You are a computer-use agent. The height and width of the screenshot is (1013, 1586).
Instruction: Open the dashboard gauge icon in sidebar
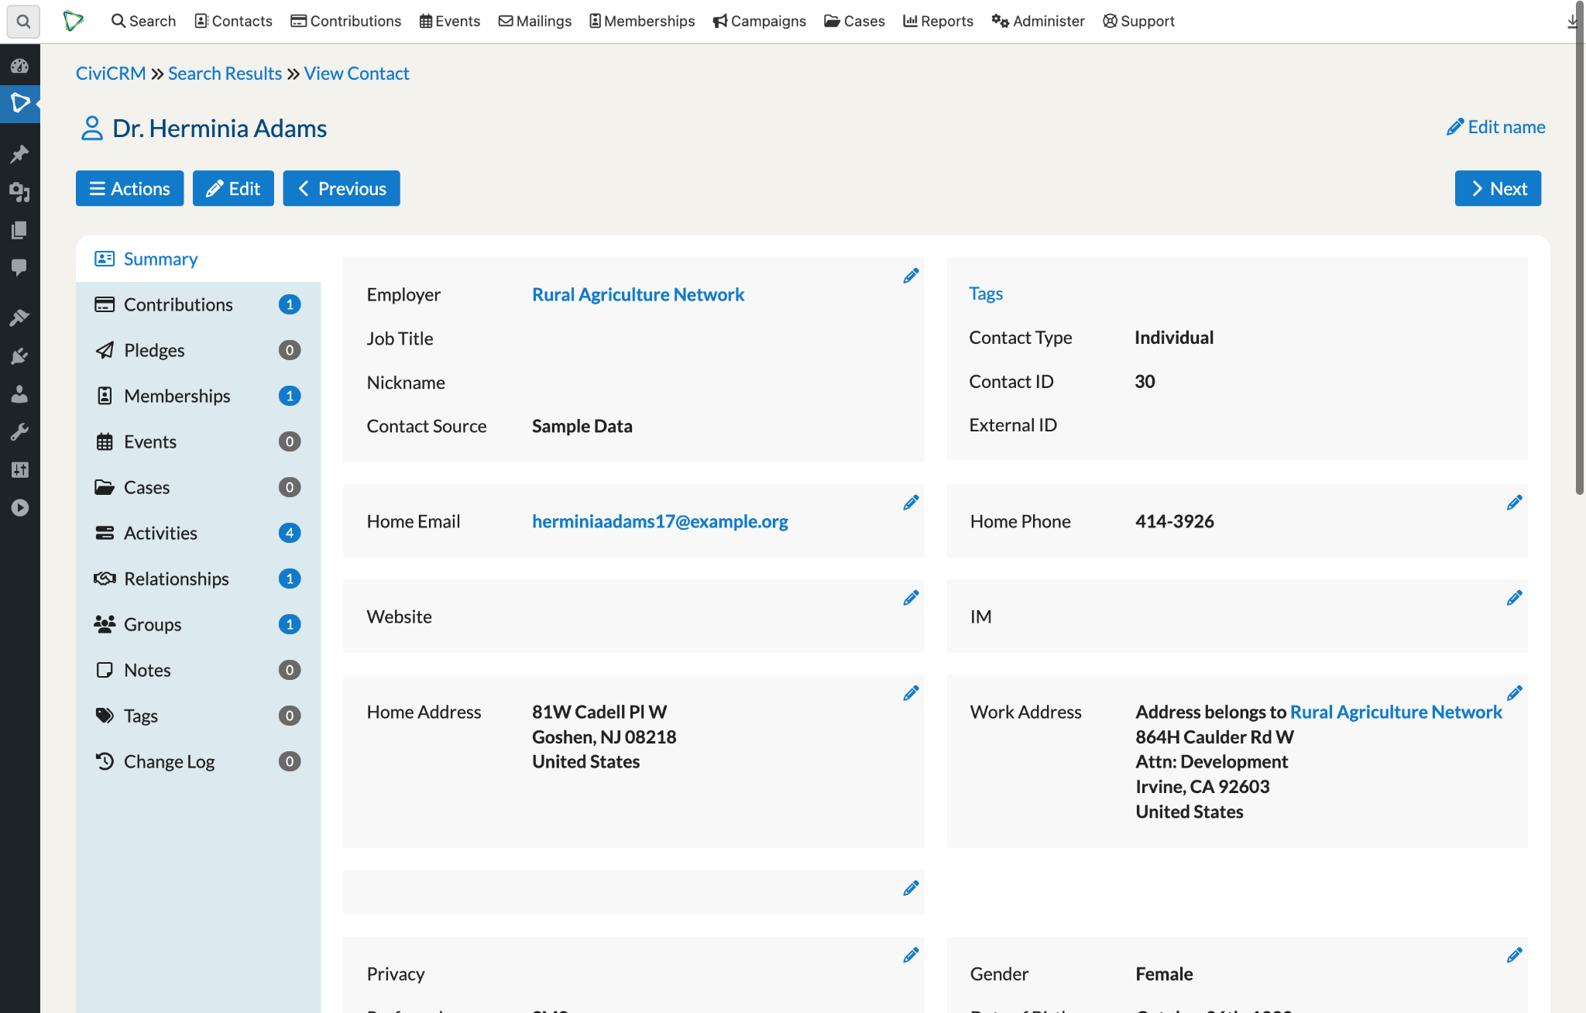click(x=19, y=67)
